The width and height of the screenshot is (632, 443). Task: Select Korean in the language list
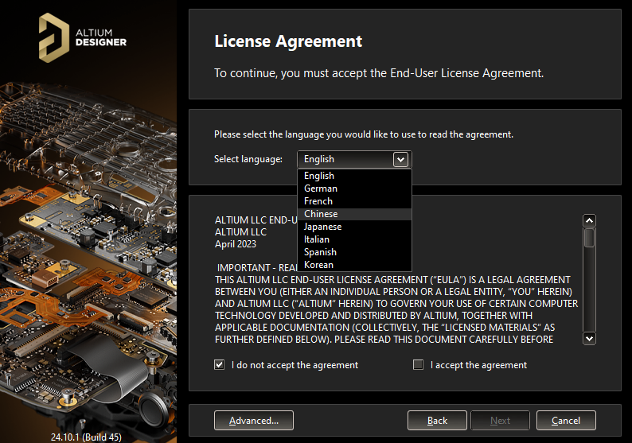(x=354, y=265)
